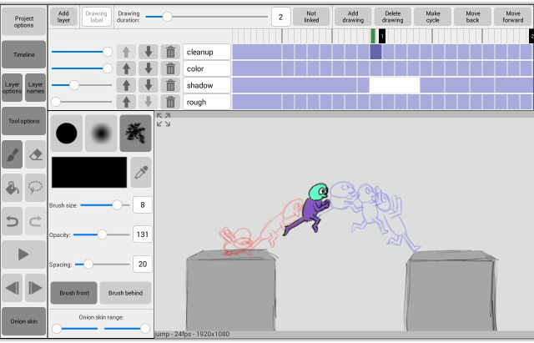
Task: Select the pencil brush tool
Action: click(13, 154)
